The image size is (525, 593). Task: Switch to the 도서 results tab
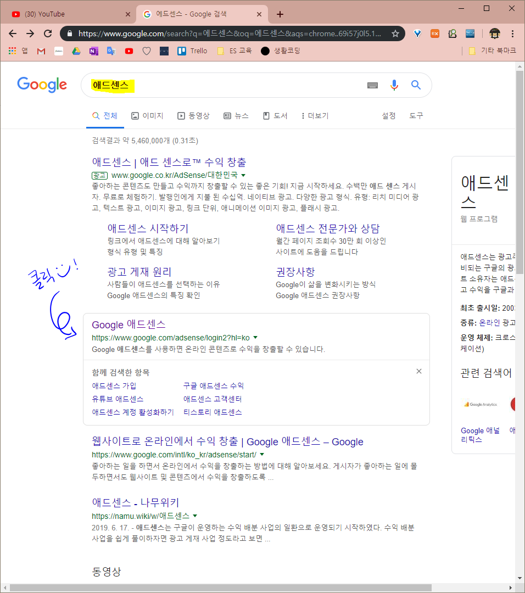tap(275, 116)
